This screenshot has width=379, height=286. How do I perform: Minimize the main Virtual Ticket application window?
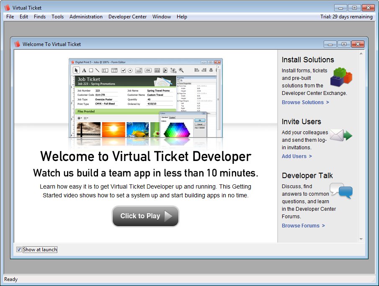click(x=340, y=8)
